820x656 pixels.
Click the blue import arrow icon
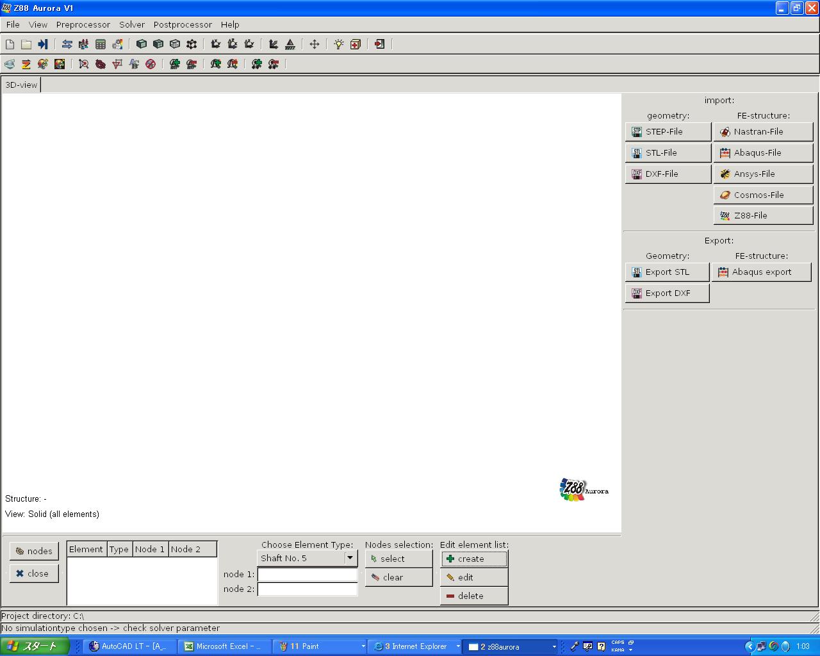coord(43,44)
